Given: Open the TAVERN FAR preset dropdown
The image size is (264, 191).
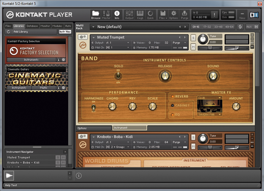Looking at the screenshot, I should [209, 114].
